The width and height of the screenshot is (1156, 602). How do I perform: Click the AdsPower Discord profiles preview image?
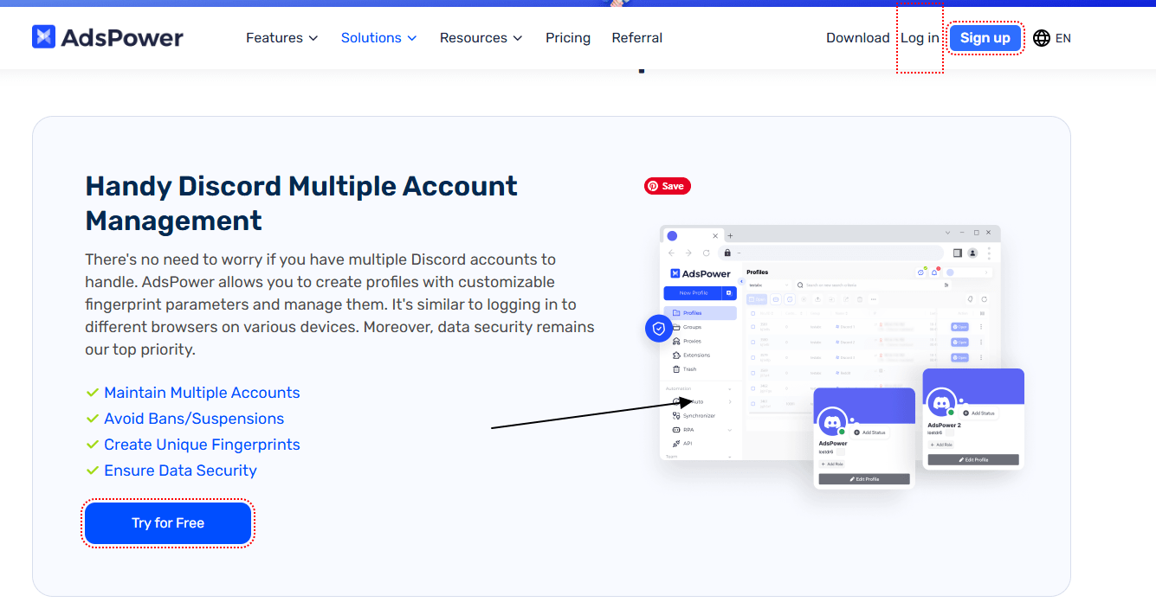836,356
